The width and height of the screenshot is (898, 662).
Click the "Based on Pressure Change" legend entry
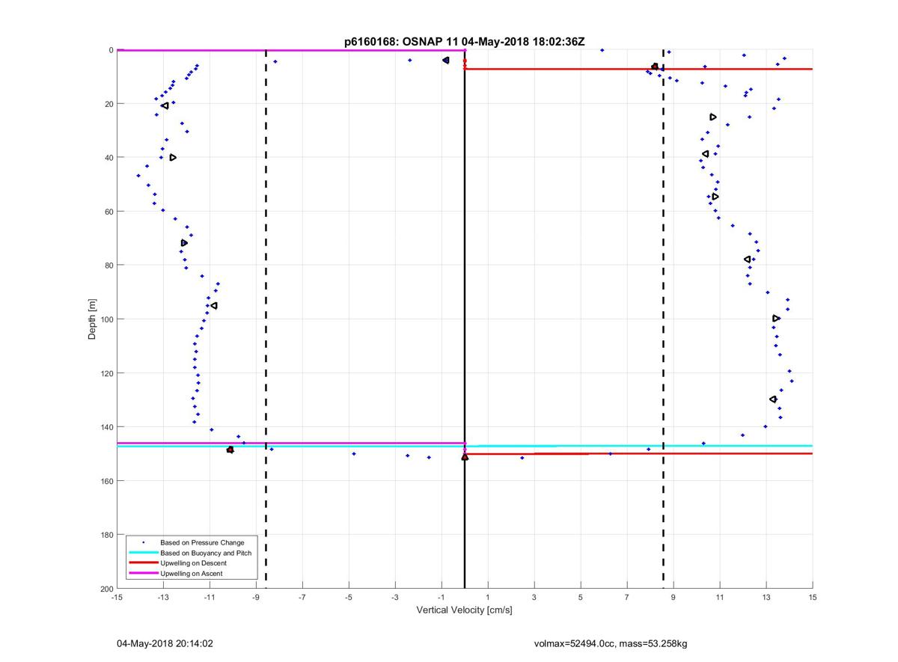[x=202, y=542]
